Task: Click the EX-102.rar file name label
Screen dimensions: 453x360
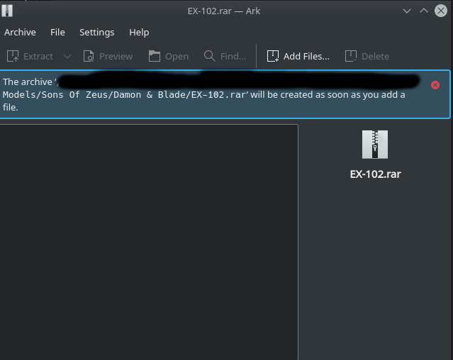Action: coord(375,174)
